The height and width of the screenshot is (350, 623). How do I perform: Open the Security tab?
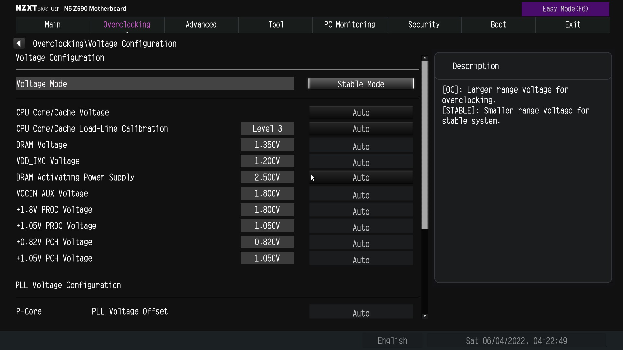424,25
